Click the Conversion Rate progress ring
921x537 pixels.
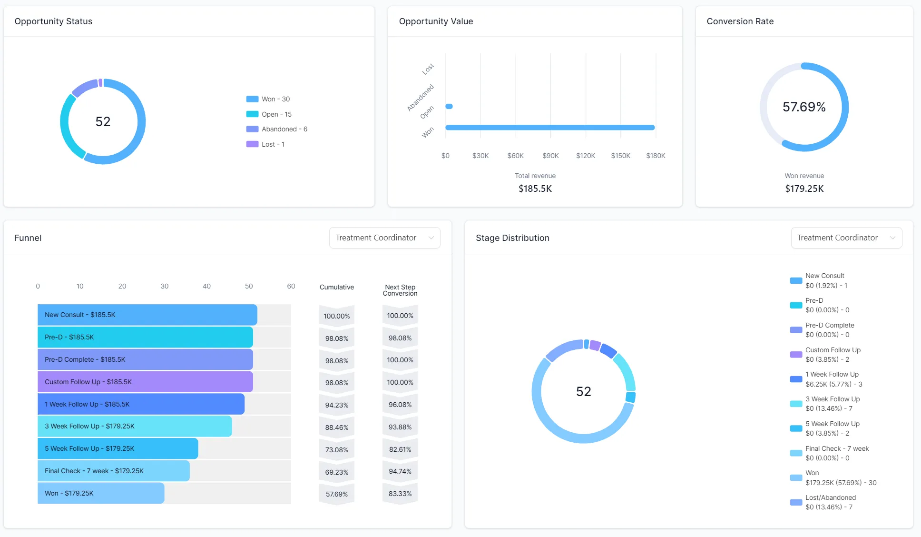(x=844, y=107)
